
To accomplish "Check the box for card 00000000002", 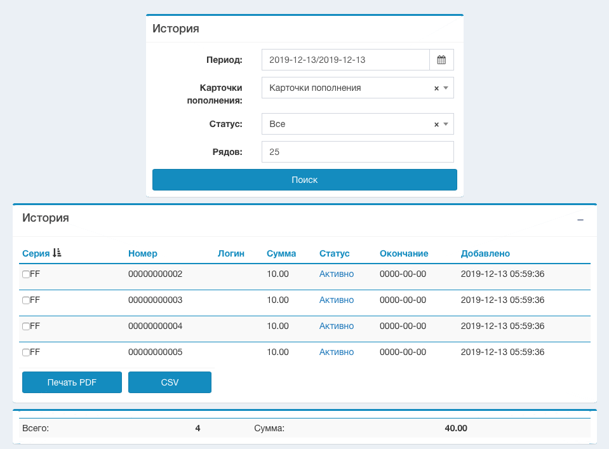I will pyautogui.click(x=26, y=274).
